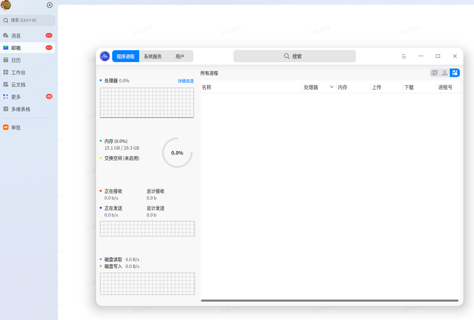Maximize the System Monitor window

click(438, 56)
